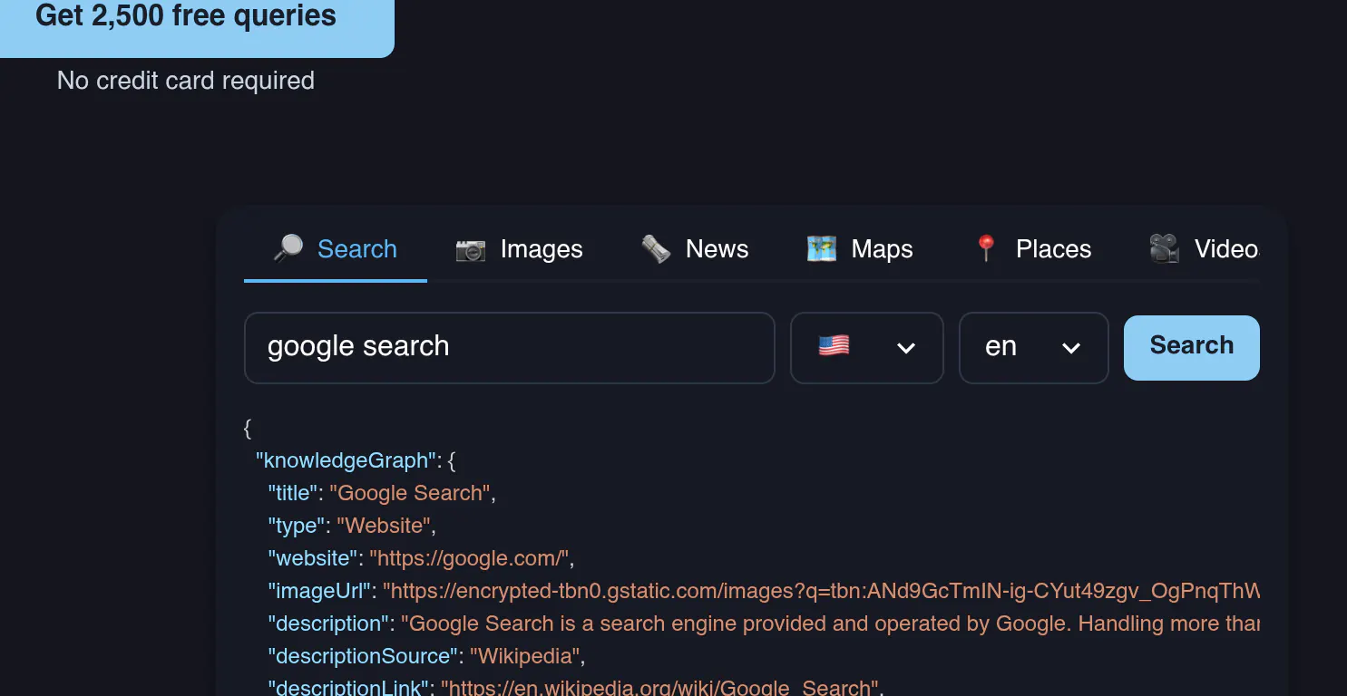Expand the 'en' language chevron arrow
1347x696 pixels.
click(1070, 348)
